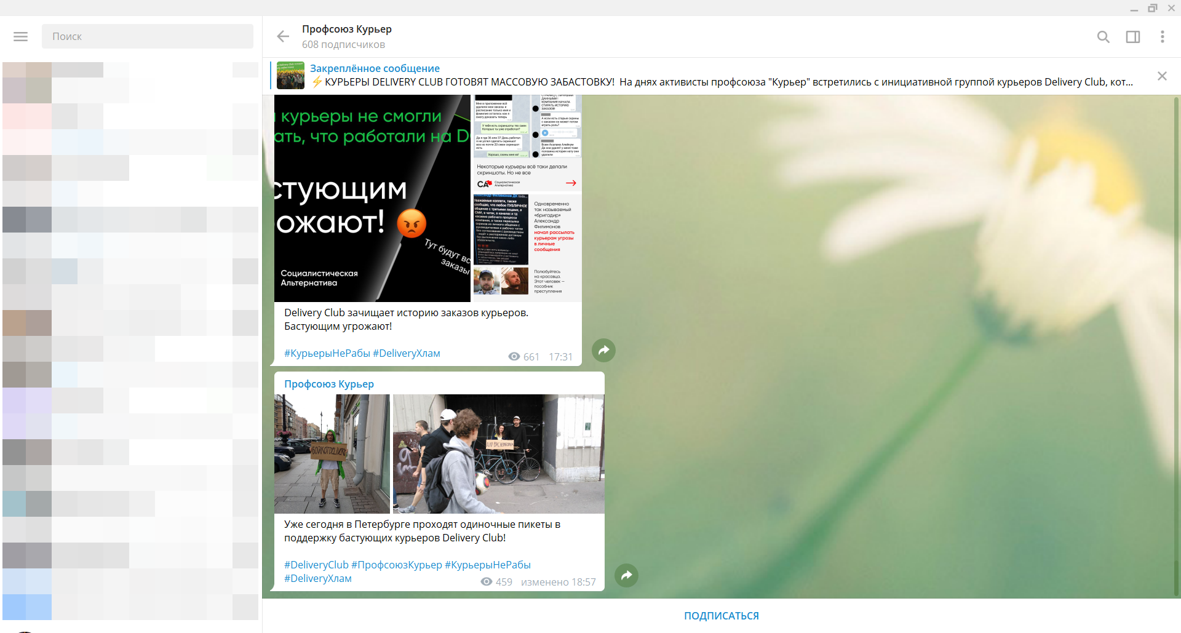Open the hamburger main menu

[21, 36]
